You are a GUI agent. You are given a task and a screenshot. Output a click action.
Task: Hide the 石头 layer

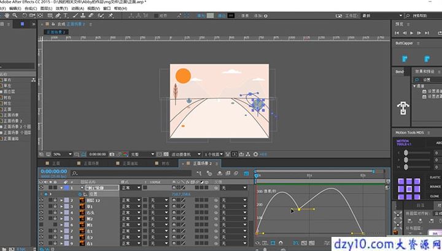[x=42, y=212]
